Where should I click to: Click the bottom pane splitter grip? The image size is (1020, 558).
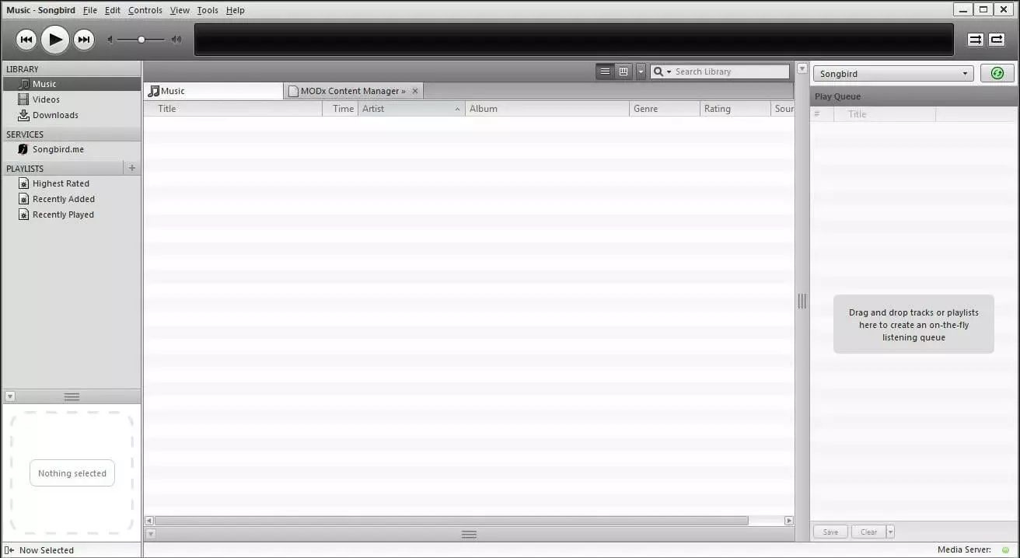(469, 534)
